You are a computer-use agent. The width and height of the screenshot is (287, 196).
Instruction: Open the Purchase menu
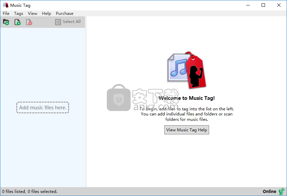65,14
